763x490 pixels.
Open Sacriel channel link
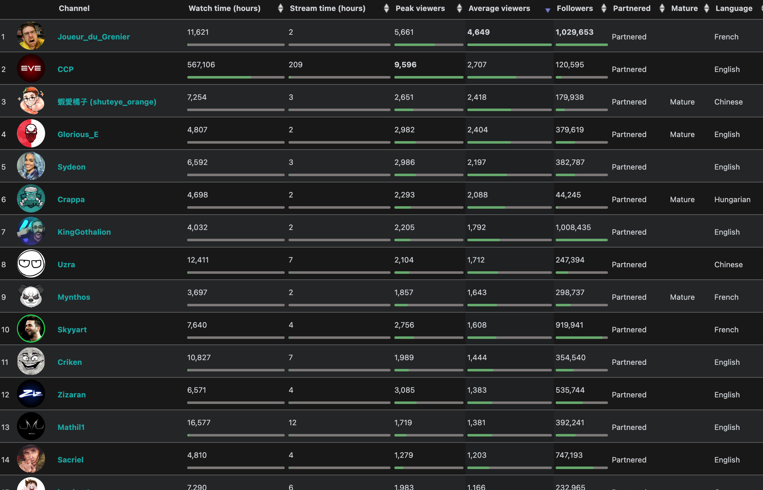click(70, 459)
